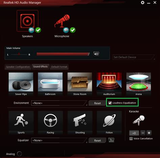Select the Microphone device icon
The image size is (160, 158).
pyautogui.click(x=62, y=21)
